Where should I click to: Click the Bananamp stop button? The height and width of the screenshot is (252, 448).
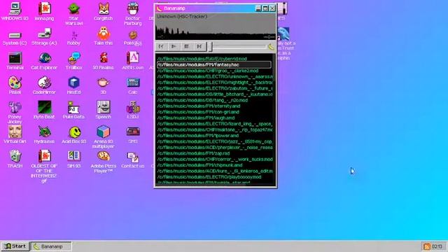(187, 46)
